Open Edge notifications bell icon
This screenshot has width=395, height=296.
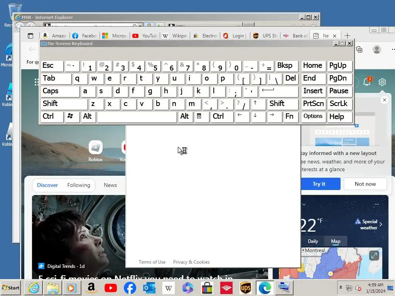point(367,82)
